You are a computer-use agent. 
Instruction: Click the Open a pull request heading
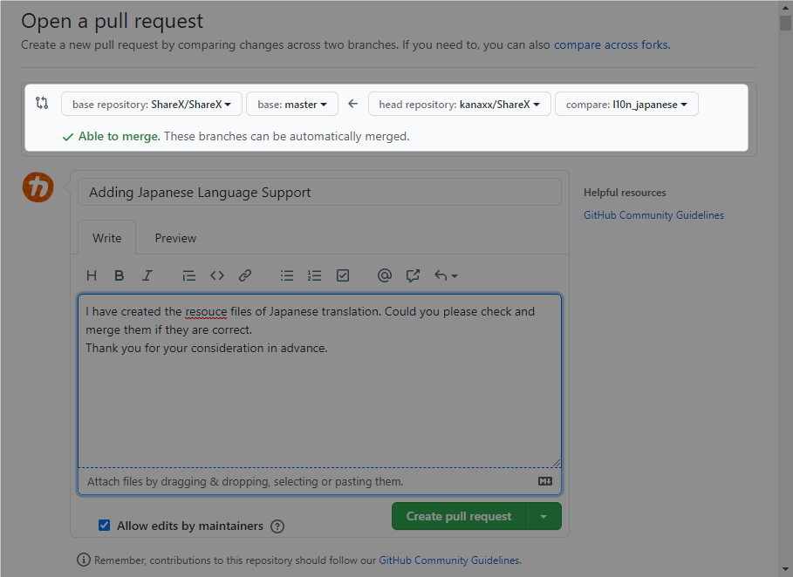(x=112, y=21)
